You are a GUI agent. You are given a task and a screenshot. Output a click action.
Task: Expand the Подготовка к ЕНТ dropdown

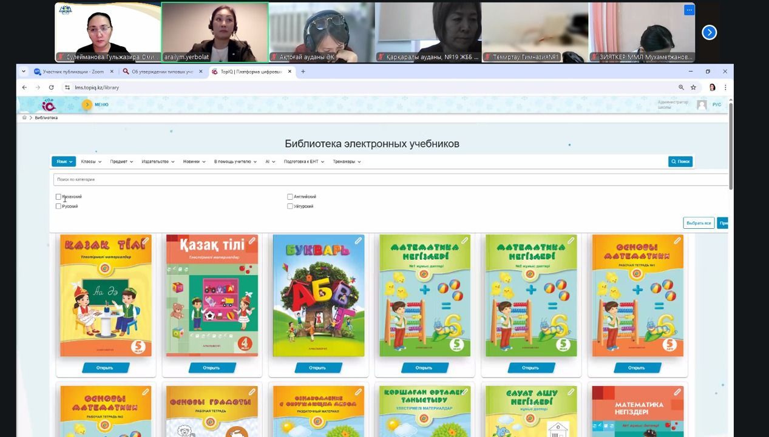pos(303,161)
